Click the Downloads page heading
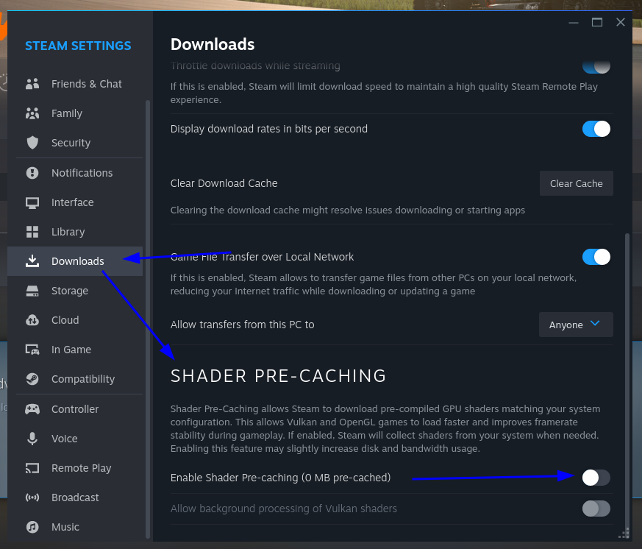Screen dimensions: 642x549 click(213, 45)
